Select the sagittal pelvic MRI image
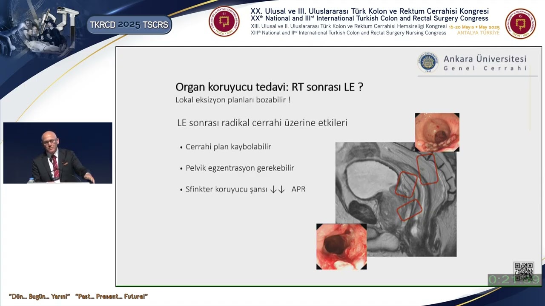The height and width of the screenshot is (306, 545). tap(396, 199)
